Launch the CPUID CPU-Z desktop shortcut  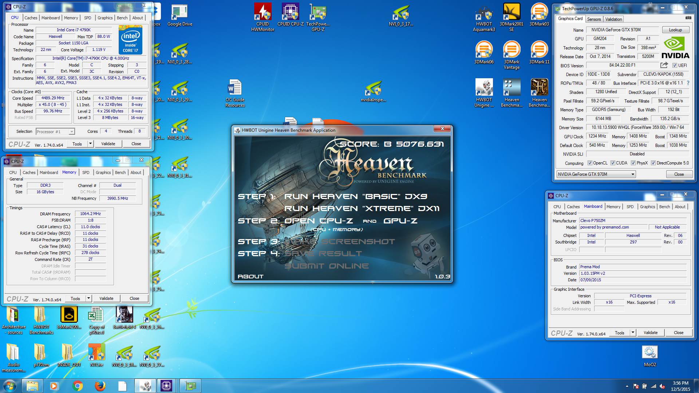click(x=290, y=15)
